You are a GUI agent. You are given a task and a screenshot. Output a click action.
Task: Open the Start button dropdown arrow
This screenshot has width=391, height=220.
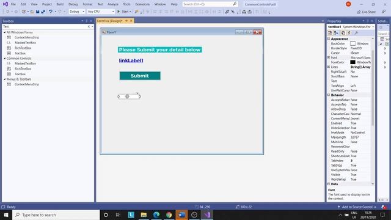coord(130,12)
